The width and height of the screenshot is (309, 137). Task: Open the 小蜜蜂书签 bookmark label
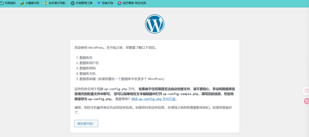coord(32,3)
